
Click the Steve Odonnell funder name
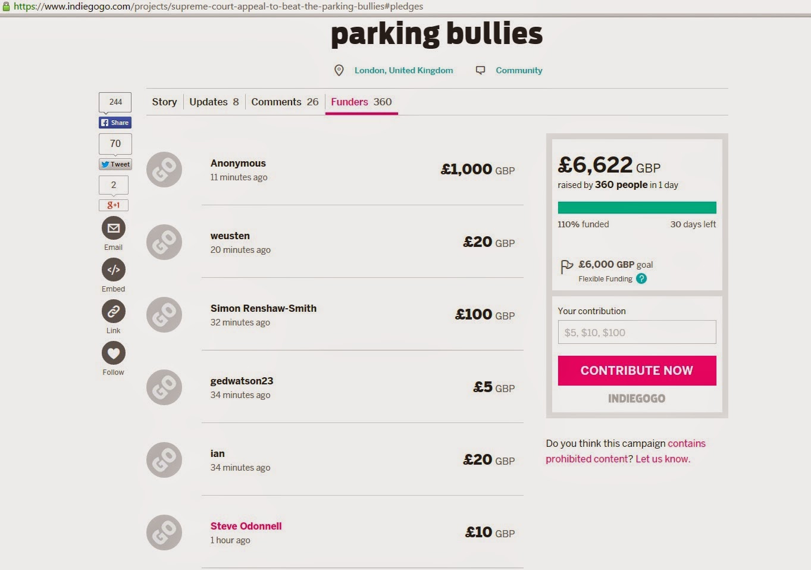(246, 526)
